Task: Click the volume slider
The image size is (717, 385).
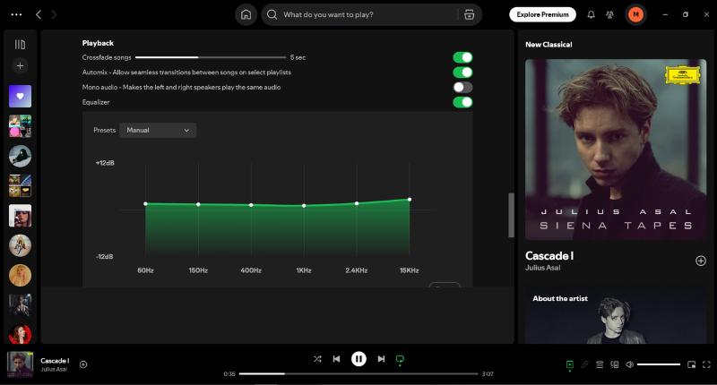Action: tap(658, 364)
